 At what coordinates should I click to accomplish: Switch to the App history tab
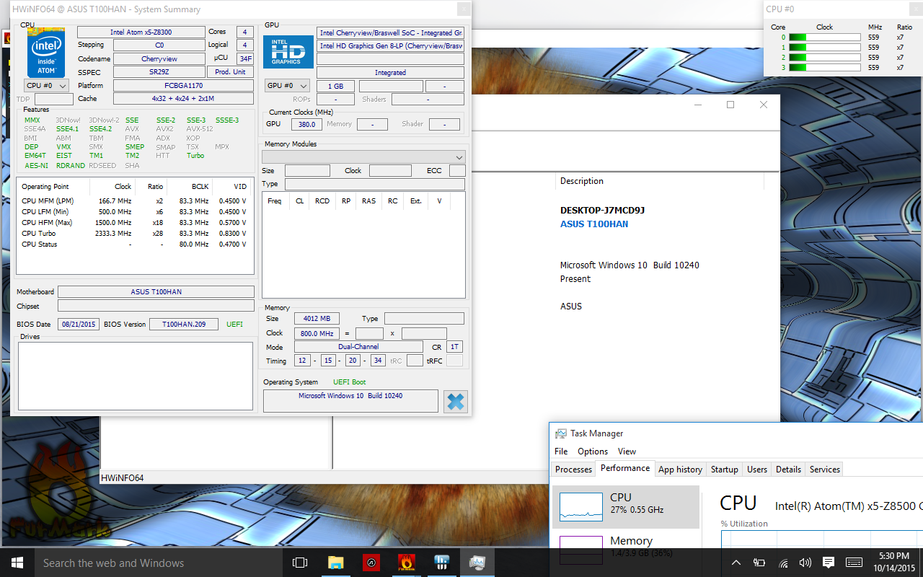(x=680, y=470)
